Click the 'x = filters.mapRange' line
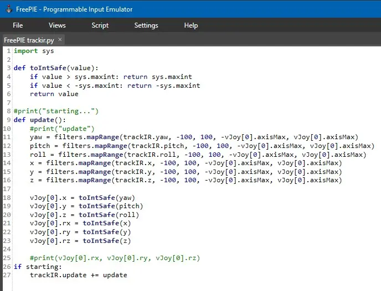This screenshot has width=381, height=291. coord(186,163)
